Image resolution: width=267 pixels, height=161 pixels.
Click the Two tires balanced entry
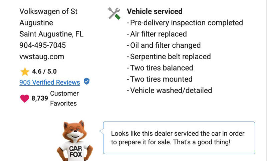point(160,68)
